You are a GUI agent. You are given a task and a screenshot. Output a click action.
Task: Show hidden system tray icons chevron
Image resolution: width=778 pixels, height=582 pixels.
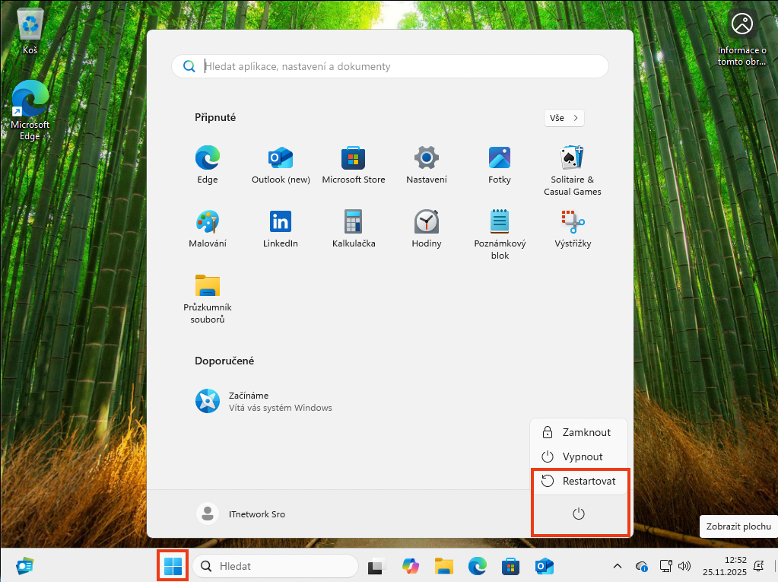tap(618, 566)
